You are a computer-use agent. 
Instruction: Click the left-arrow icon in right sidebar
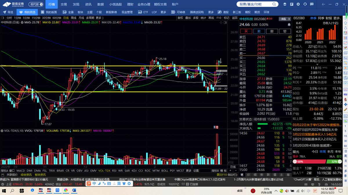[345, 19]
